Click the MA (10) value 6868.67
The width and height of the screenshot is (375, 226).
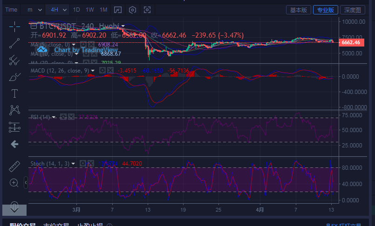111,54
